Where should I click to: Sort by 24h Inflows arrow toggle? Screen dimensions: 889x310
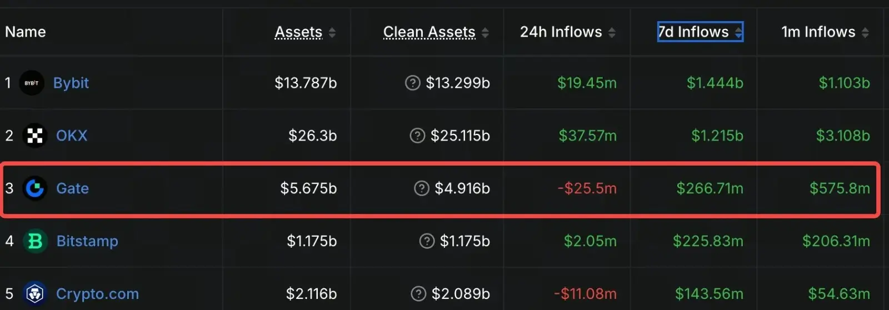pos(612,33)
